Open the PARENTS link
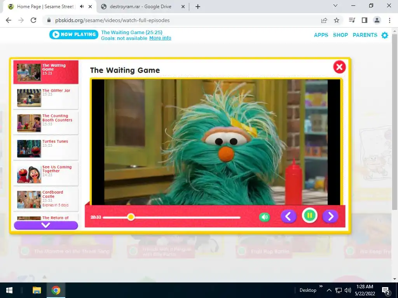Viewport: 398px width, 298px height. click(x=365, y=35)
